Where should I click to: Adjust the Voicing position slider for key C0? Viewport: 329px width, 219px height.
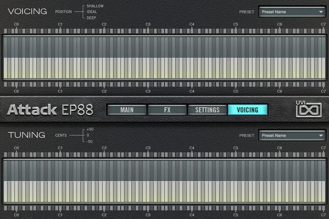(16, 58)
